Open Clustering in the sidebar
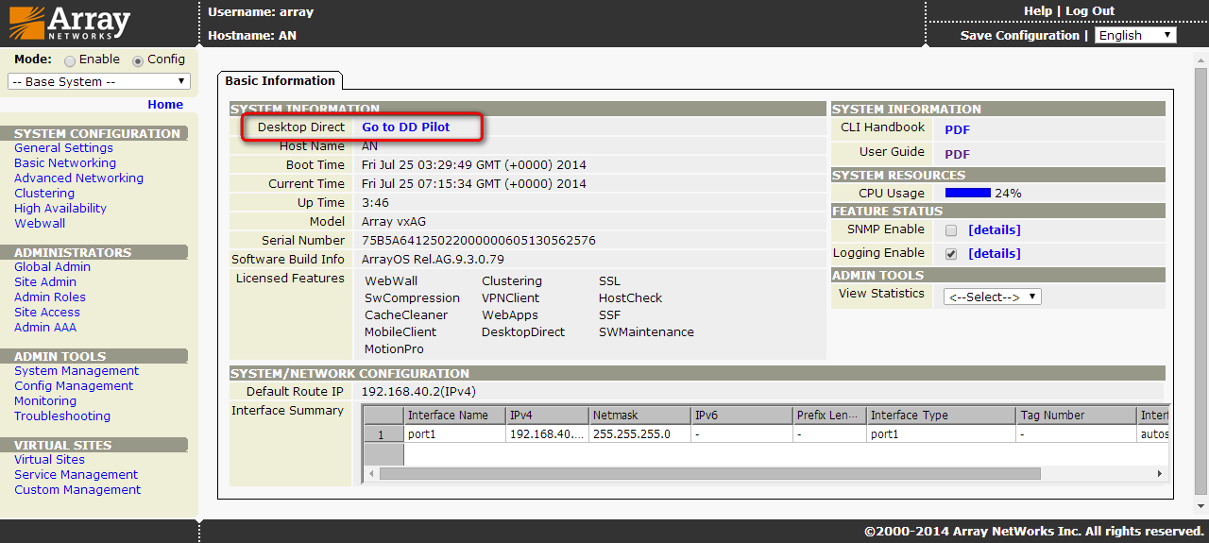The height and width of the screenshot is (543, 1209). (x=44, y=194)
